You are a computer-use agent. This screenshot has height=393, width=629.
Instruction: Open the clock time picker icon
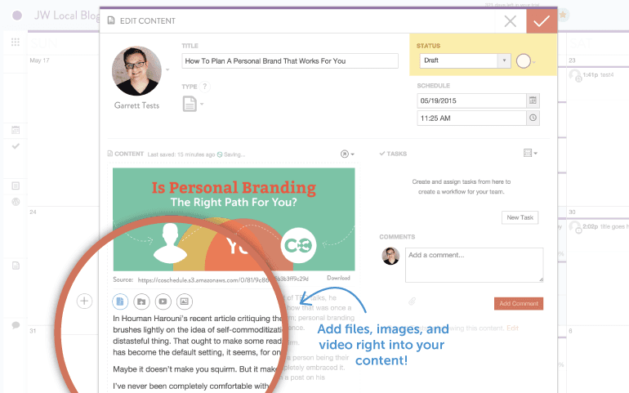pyautogui.click(x=533, y=118)
